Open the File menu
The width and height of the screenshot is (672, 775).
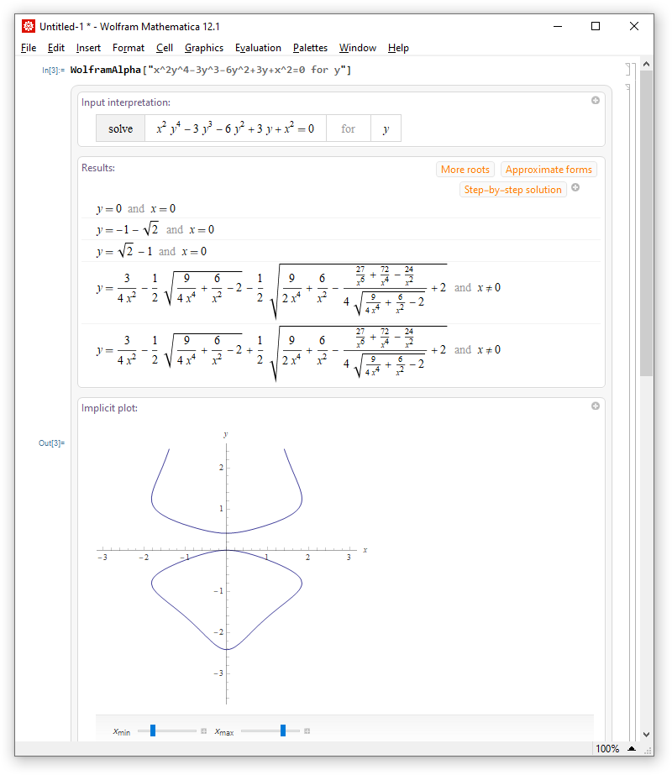click(x=29, y=48)
